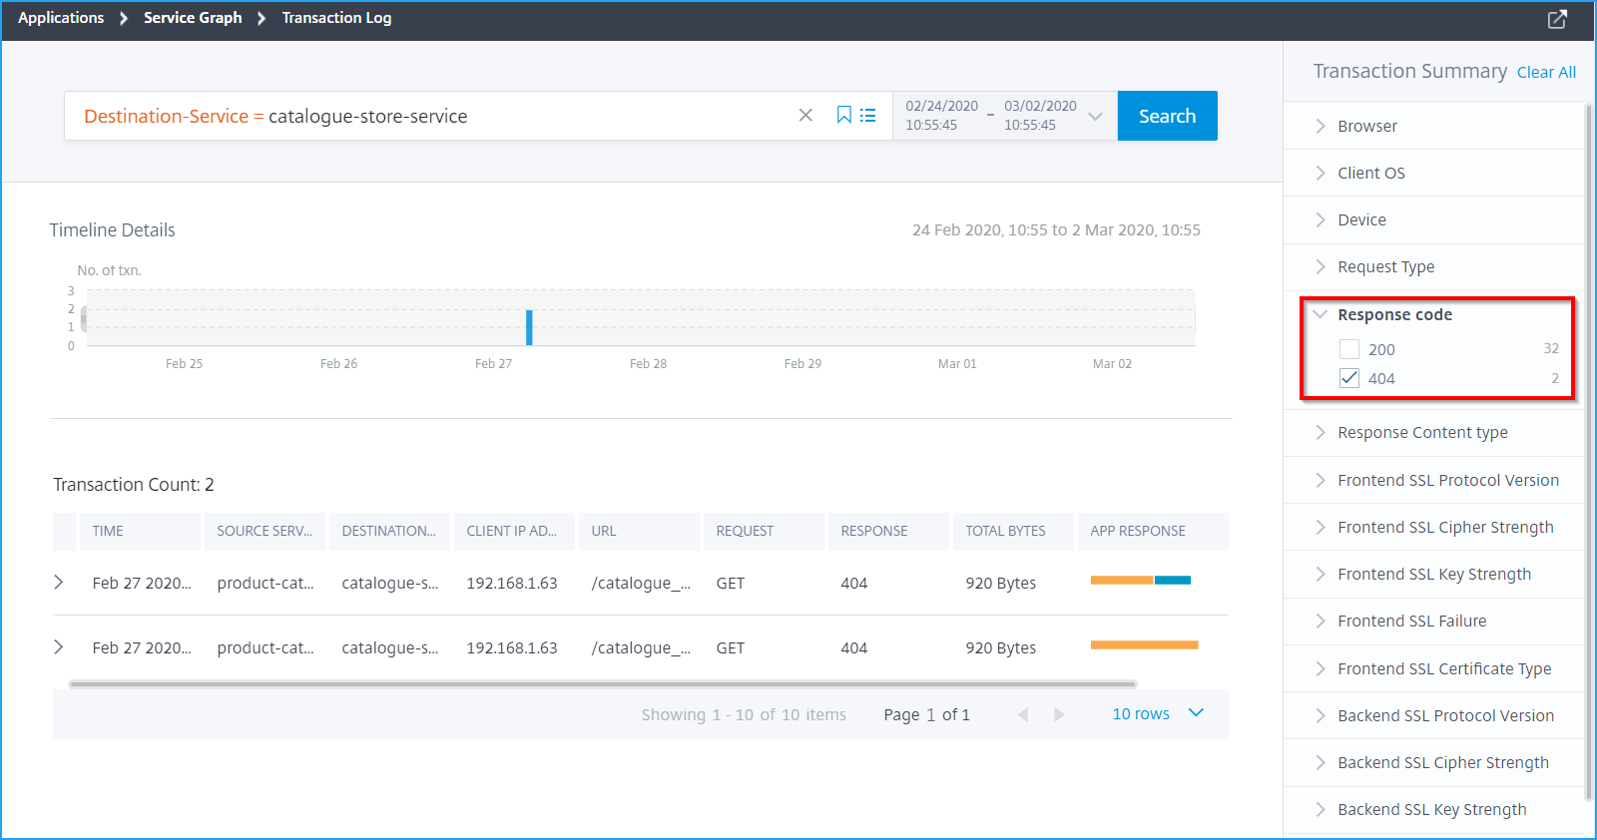
Task: Go to previous page arrow
Action: click(x=1023, y=714)
